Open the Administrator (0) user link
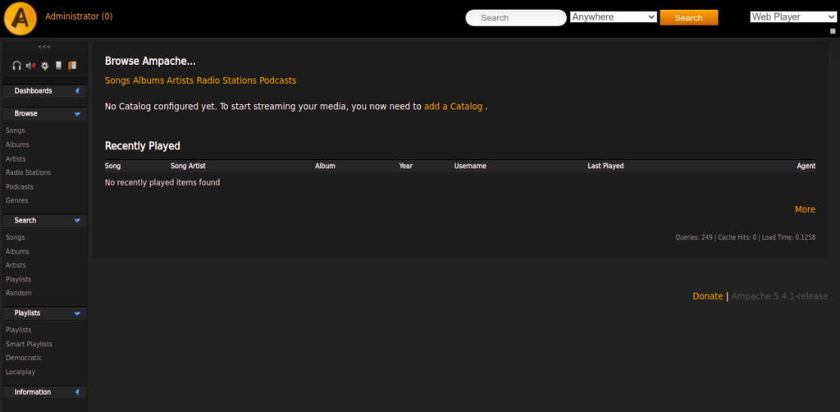This screenshot has height=412, width=840. click(79, 16)
